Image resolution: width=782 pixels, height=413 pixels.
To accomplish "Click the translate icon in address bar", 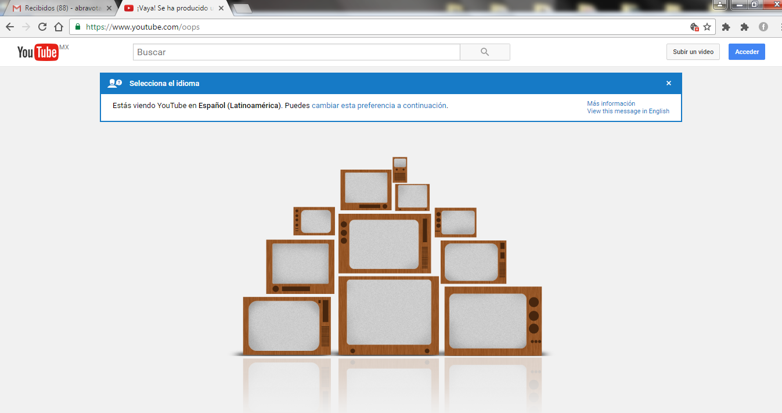I will coord(694,27).
